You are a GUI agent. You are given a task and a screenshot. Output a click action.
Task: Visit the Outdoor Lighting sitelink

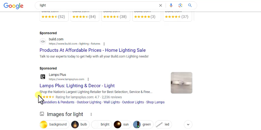click(89, 102)
